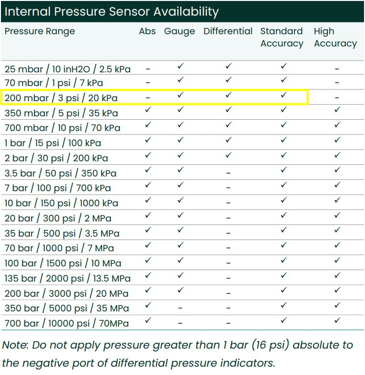Click the 135 bar / 2000 psi row label

point(68,278)
